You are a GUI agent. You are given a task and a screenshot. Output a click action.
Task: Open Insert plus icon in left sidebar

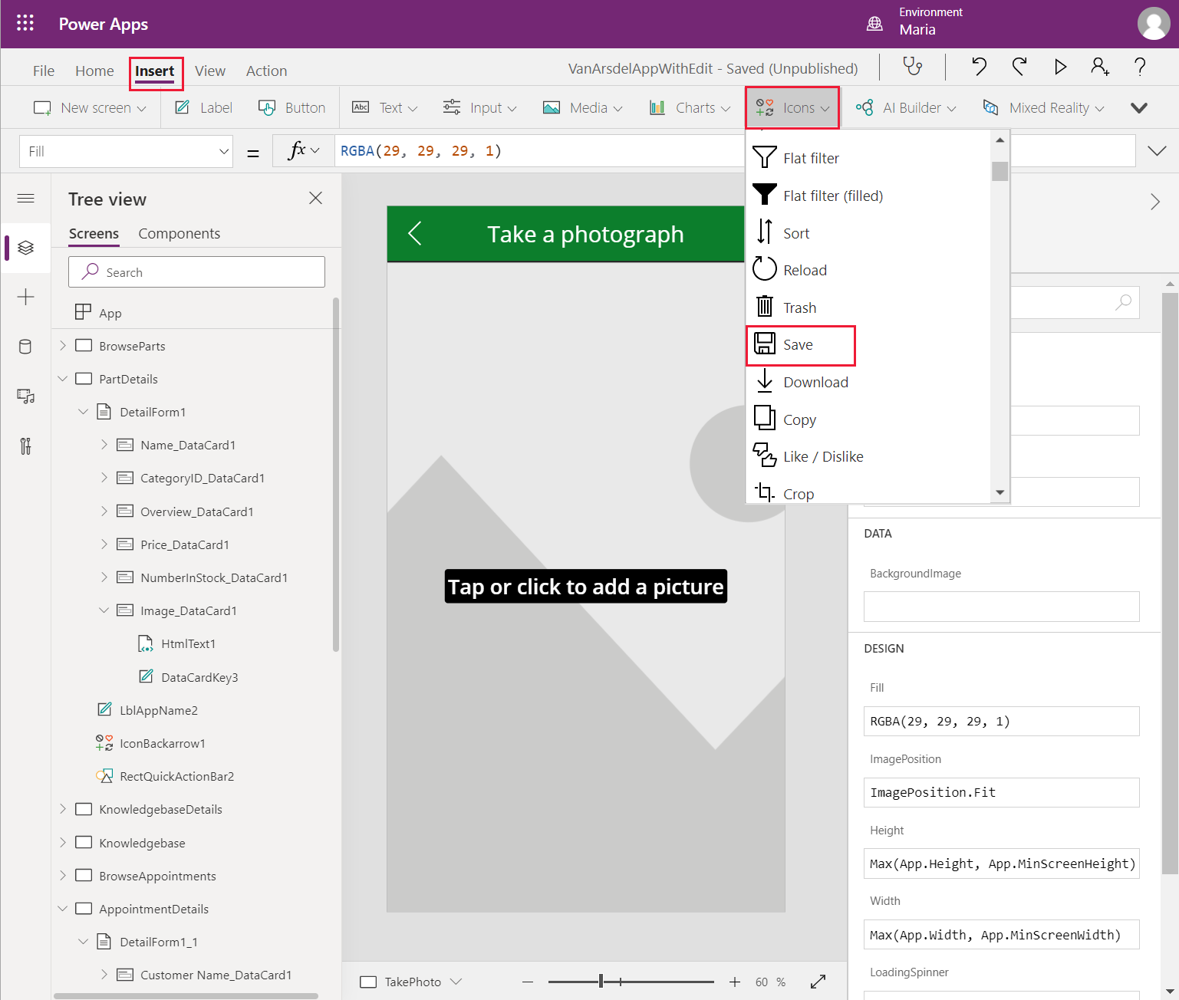point(25,297)
